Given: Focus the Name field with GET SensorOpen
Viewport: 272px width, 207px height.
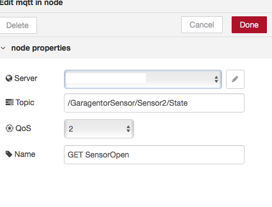Looking at the screenshot, I should 154,155.
